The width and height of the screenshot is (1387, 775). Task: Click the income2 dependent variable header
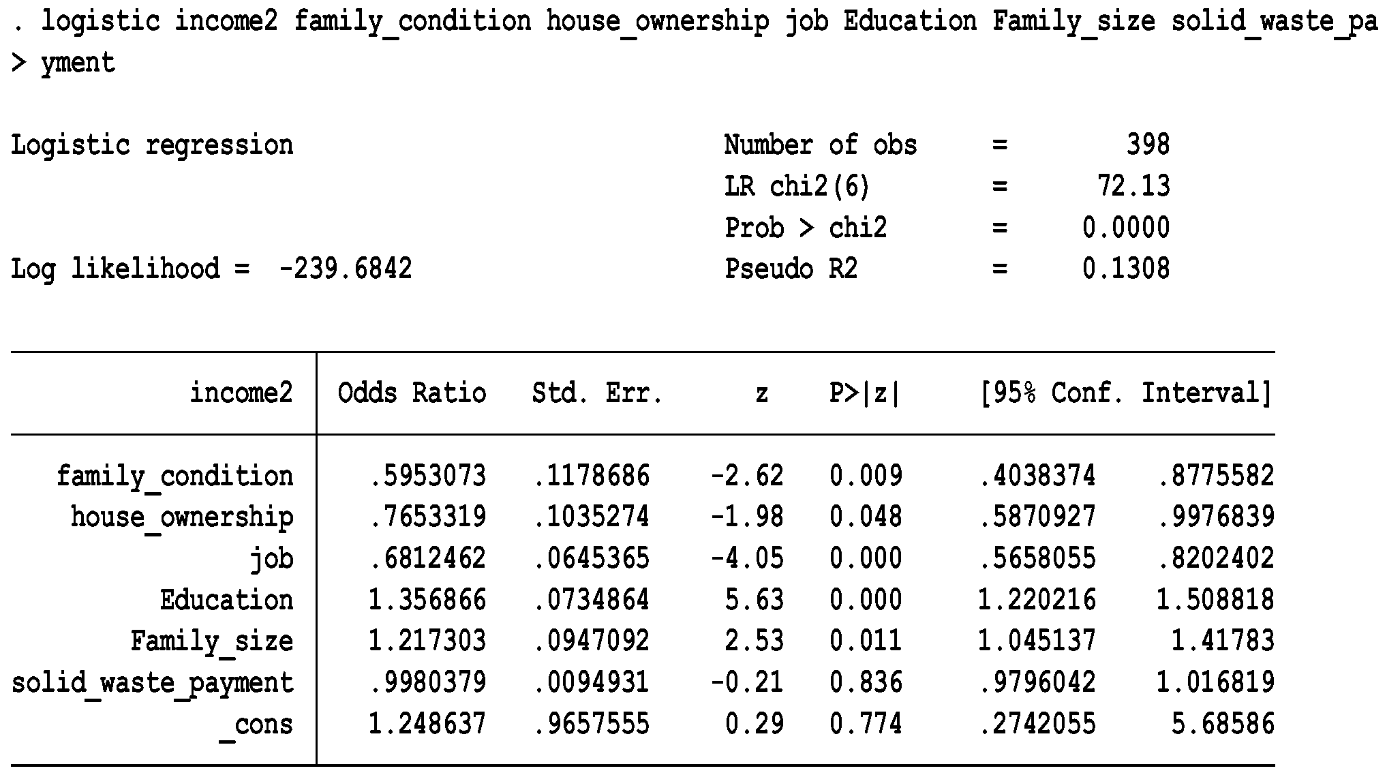click(241, 393)
